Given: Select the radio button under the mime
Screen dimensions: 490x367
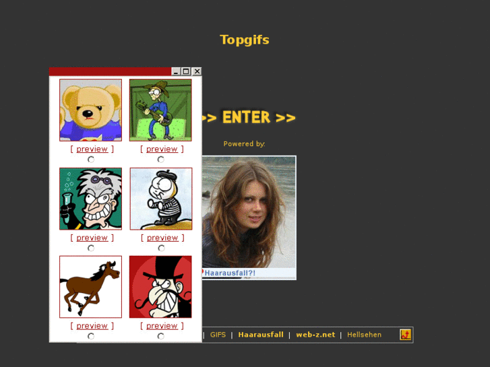Looking at the screenshot, I should 161,248.
